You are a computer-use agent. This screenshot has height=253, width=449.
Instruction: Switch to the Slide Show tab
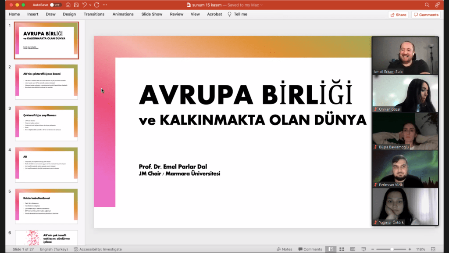[x=152, y=14]
